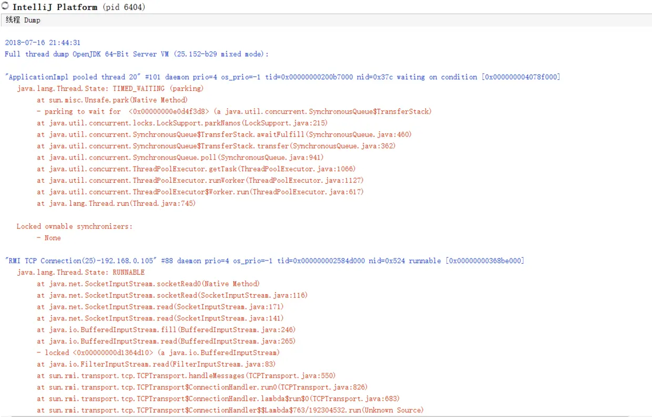This screenshot has height=417, width=652.
Task: Select the ApplicationImpl pooled thread 20 header
Action: pyautogui.click(x=283, y=77)
